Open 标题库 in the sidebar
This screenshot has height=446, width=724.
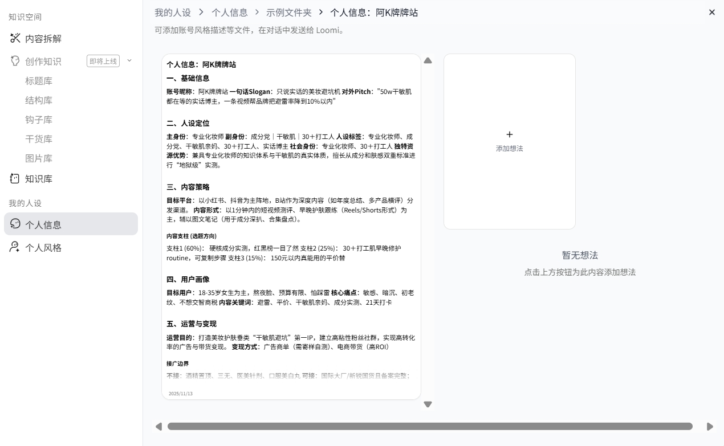39,81
